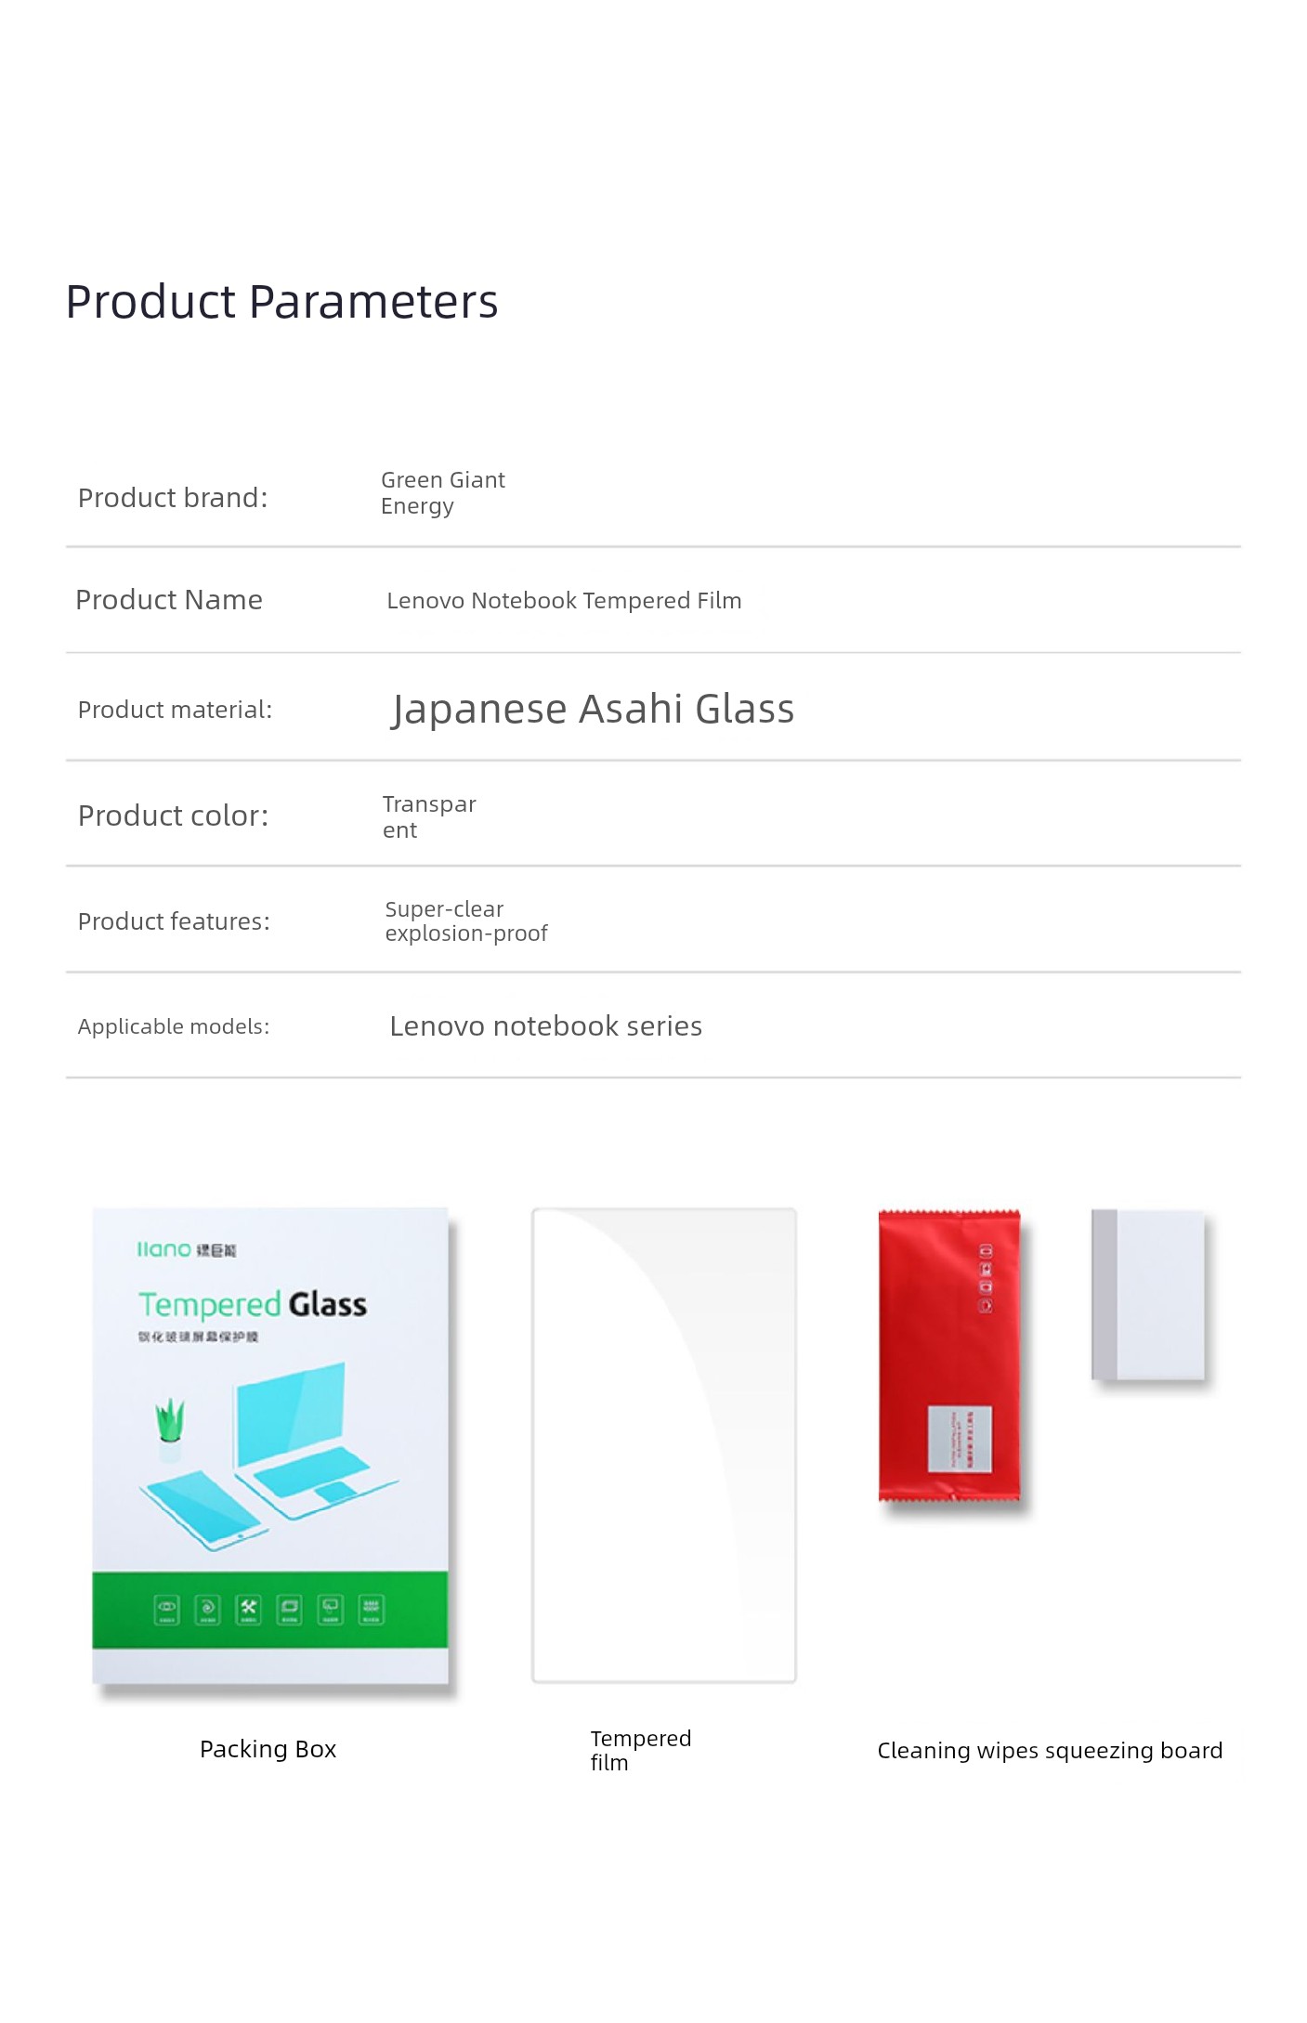Select the 'Product Name' label
The height and width of the screenshot is (2023, 1307).
coord(169,600)
